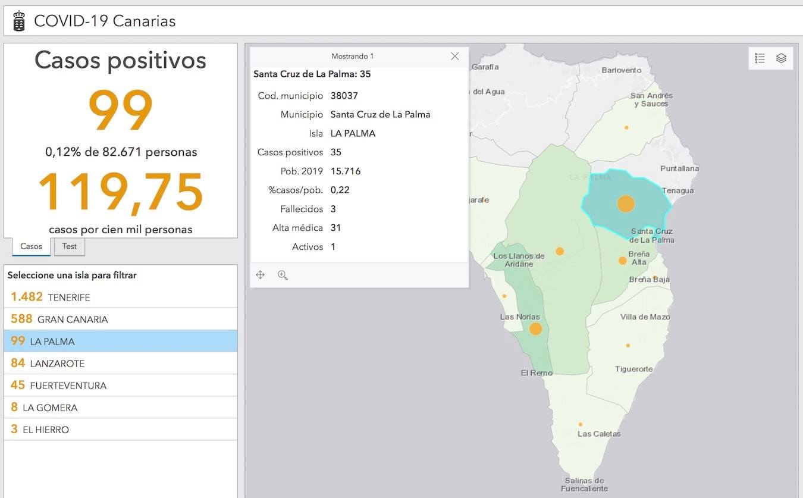803x498 pixels.
Task: Filter by LANZAROTE island
Action: click(x=121, y=363)
